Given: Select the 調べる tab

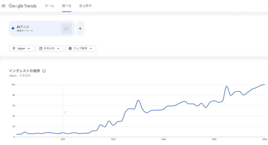Looking at the screenshot, I should 67,6.
